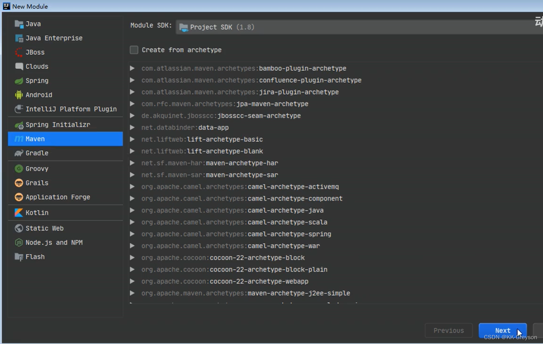The image size is (543, 344).
Task: Click the red JBoss icon
Action: coord(19,52)
